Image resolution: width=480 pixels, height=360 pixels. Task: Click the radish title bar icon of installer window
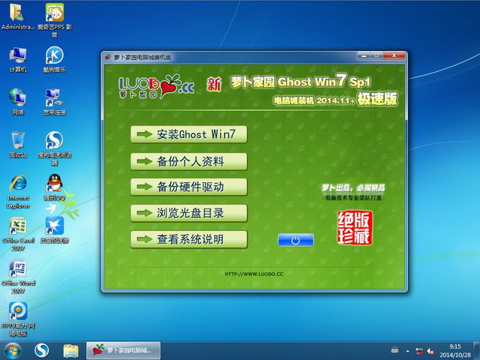(x=108, y=57)
